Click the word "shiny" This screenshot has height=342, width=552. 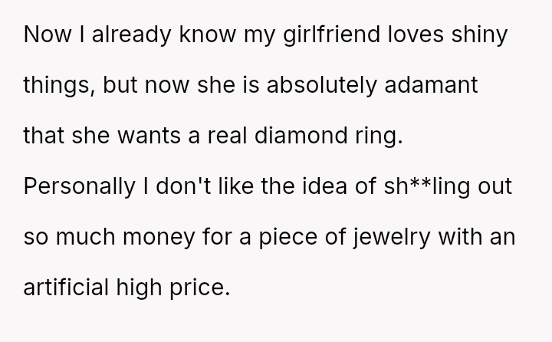click(x=479, y=35)
